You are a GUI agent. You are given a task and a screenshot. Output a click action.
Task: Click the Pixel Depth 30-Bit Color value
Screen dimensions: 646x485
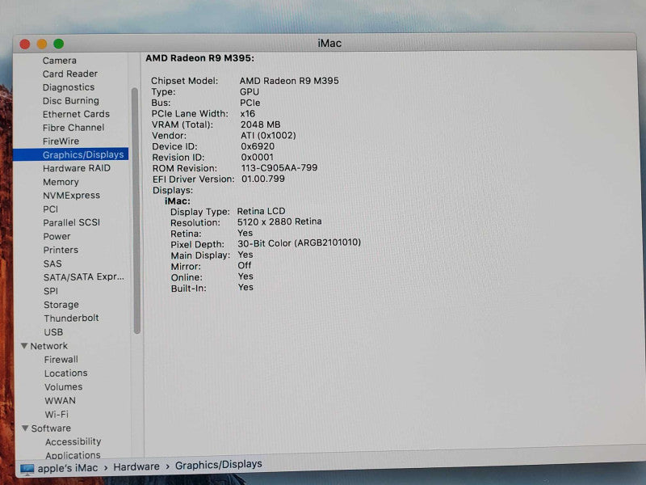click(x=299, y=243)
